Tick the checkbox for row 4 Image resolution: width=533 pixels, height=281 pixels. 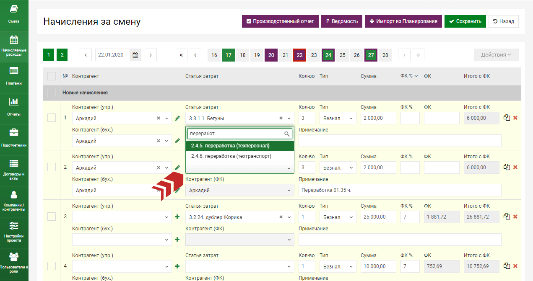[x=52, y=266]
